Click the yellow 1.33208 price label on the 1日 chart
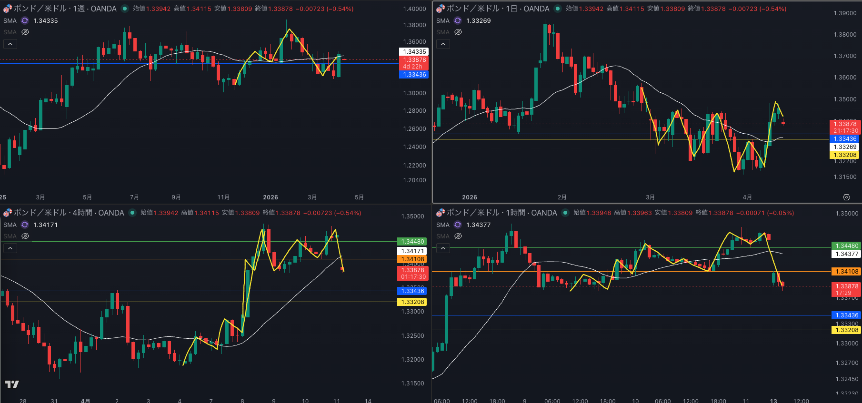862x403 pixels. point(845,155)
